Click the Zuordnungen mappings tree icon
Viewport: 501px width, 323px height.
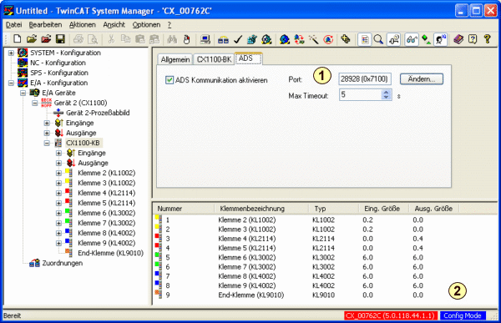[x=34, y=263]
